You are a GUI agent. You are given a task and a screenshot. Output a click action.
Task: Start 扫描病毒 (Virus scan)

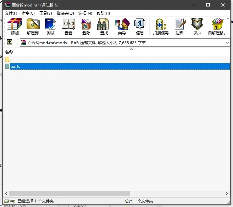[161, 27]
